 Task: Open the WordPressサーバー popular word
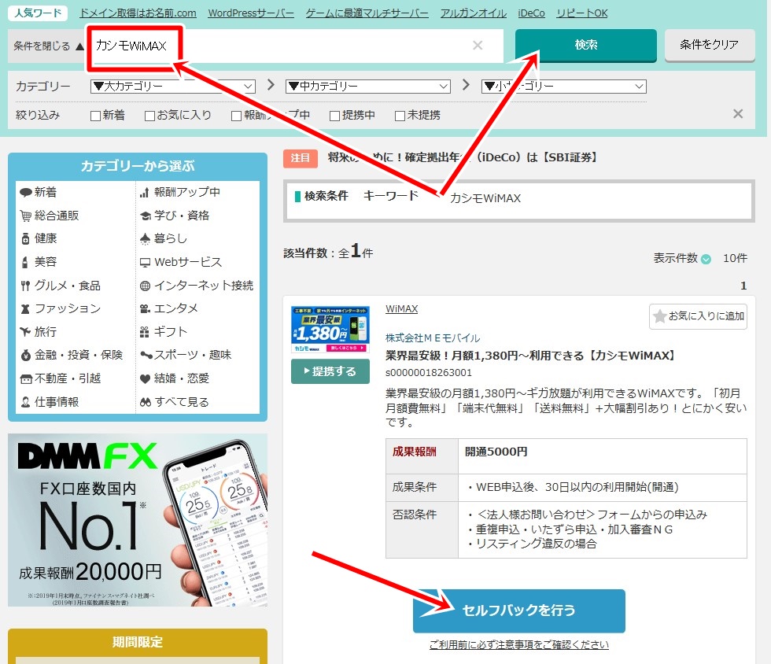pyautogui.click(x=251, y=13)
